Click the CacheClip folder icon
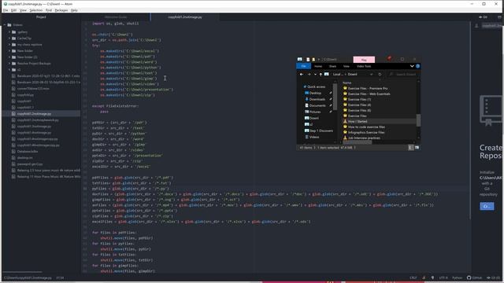Viewport: 504px width, 283px height. 14,39
